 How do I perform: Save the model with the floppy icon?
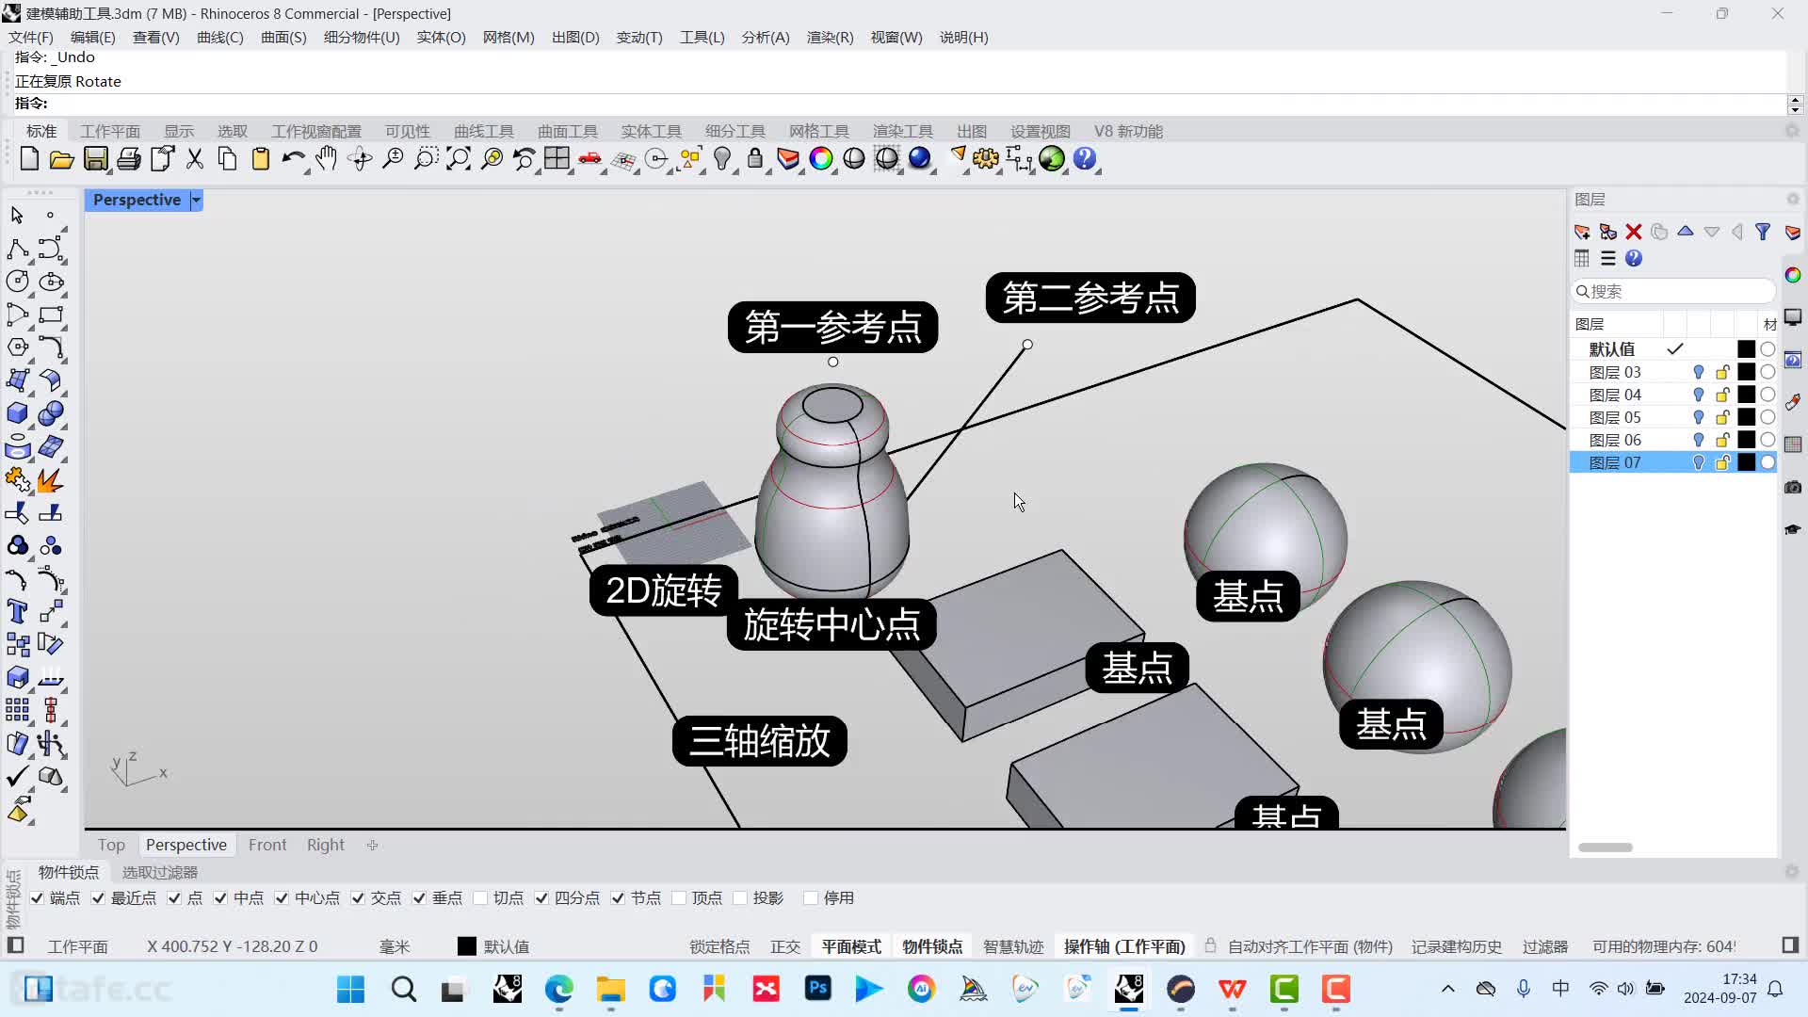coord(95,159)
